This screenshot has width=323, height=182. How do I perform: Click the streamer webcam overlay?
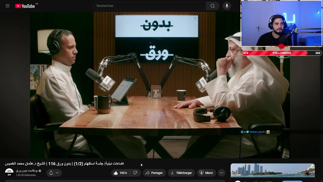[x=282, y=23]
